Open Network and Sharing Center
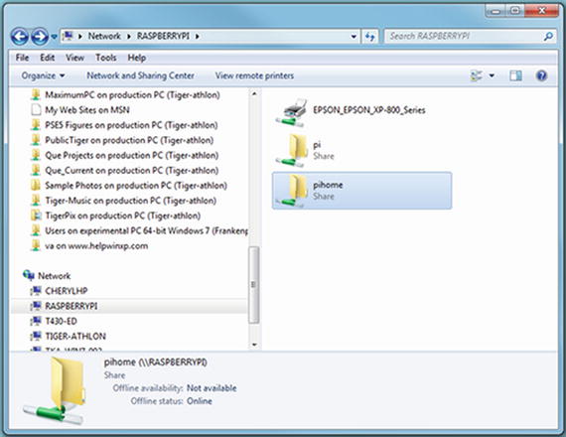The image size is (566, 437). [x=140, y=75]
